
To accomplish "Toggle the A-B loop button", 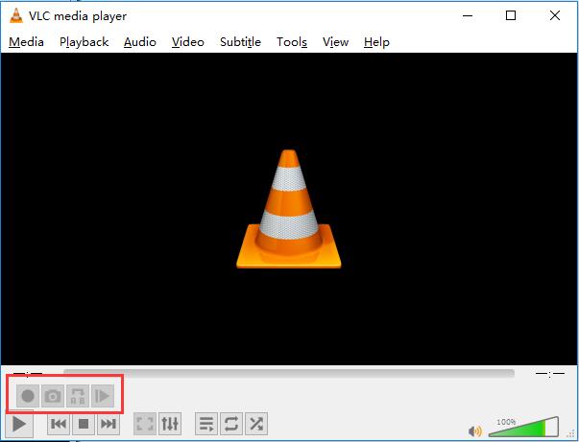I will (x=78, y=396).
